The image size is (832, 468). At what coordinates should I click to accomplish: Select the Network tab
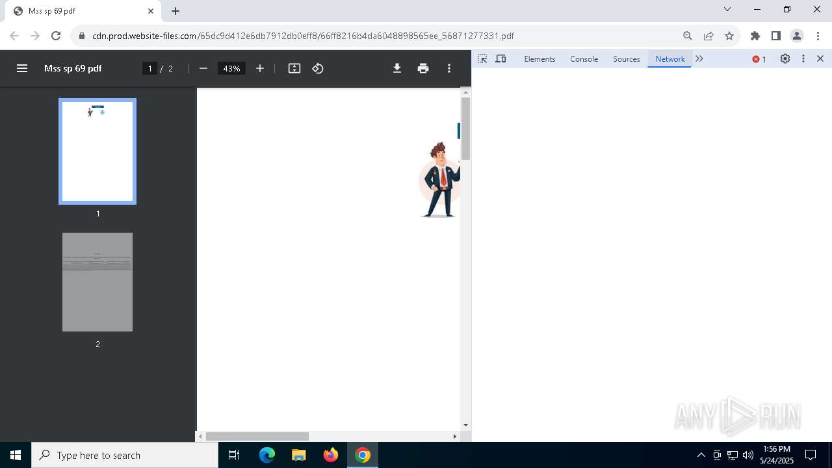pos(670,58)
